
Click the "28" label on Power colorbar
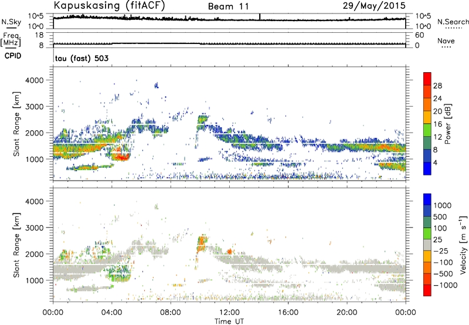tap(437, 86)
